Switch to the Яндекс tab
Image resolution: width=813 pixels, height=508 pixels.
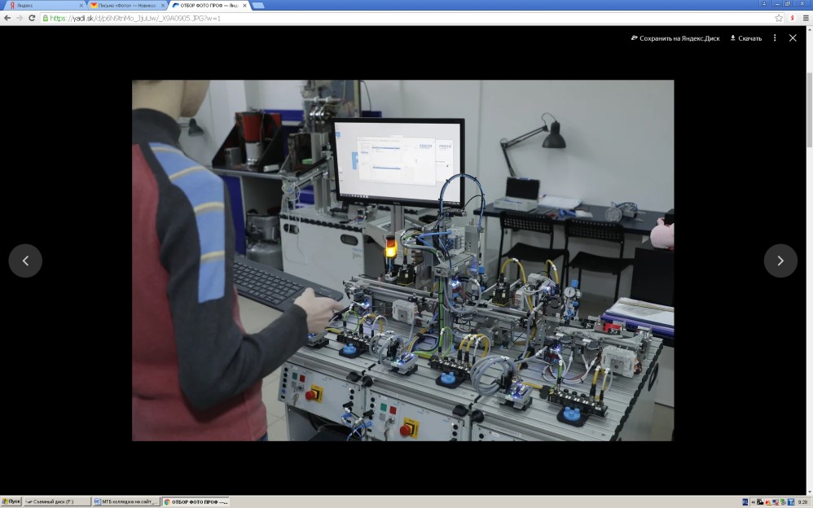41,6
